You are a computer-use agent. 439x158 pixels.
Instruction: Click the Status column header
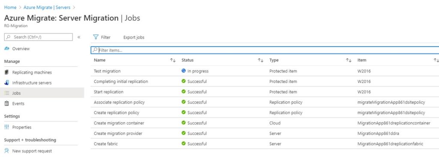click(187, 60)
